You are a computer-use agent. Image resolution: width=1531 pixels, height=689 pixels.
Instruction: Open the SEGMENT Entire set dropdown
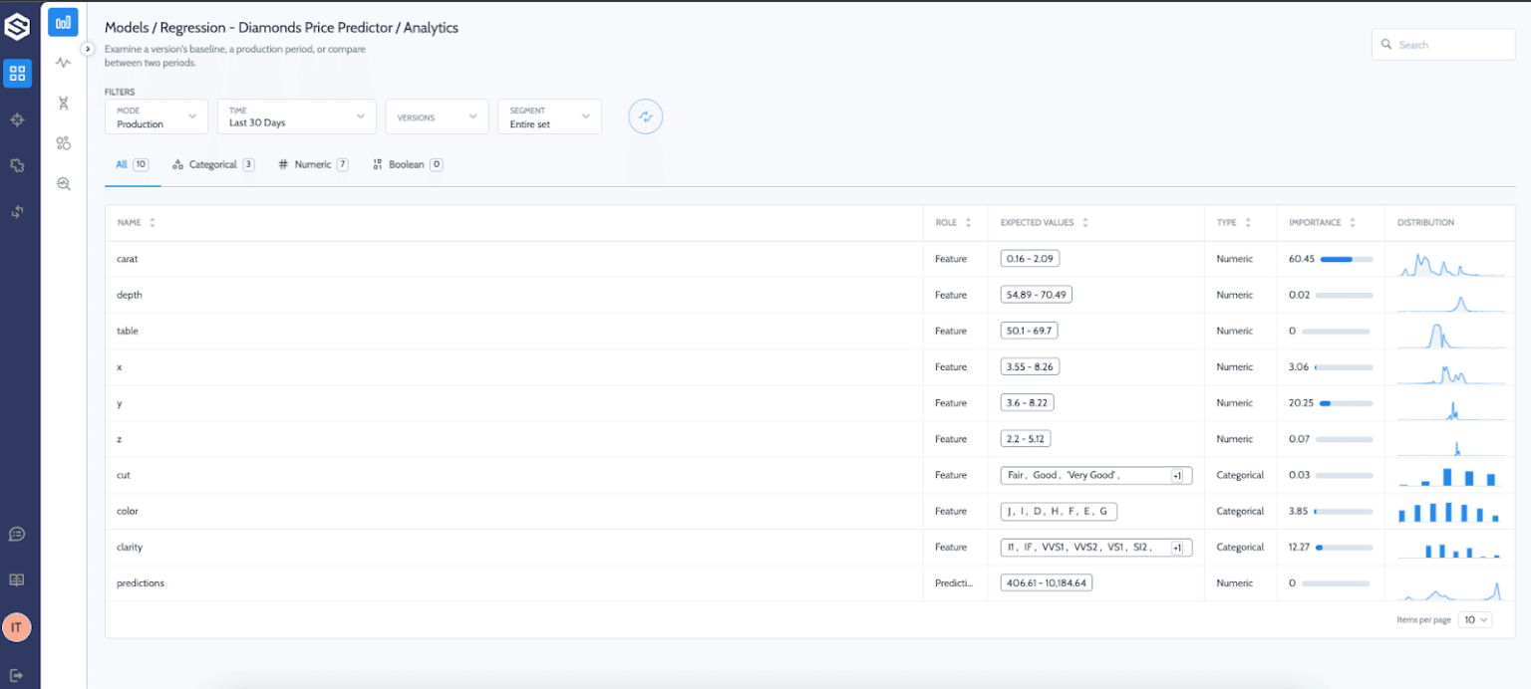click(549, 116)
